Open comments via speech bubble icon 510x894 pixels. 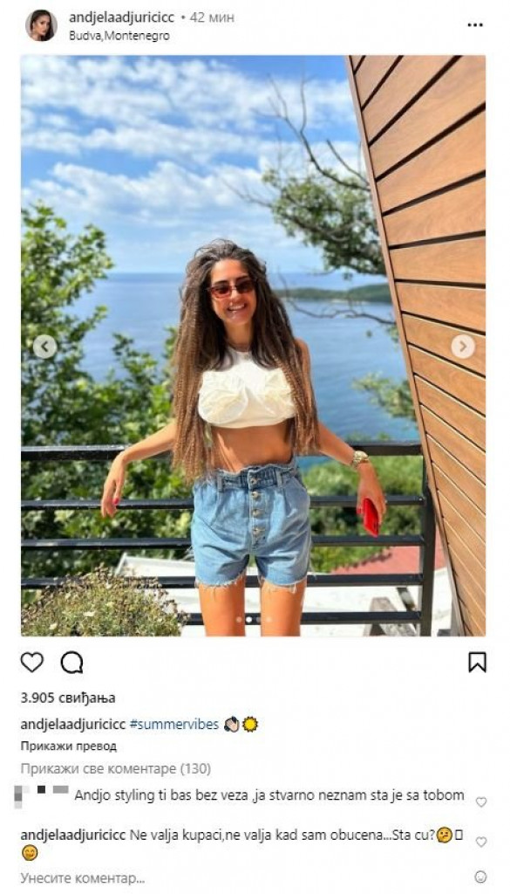point(71,663)
